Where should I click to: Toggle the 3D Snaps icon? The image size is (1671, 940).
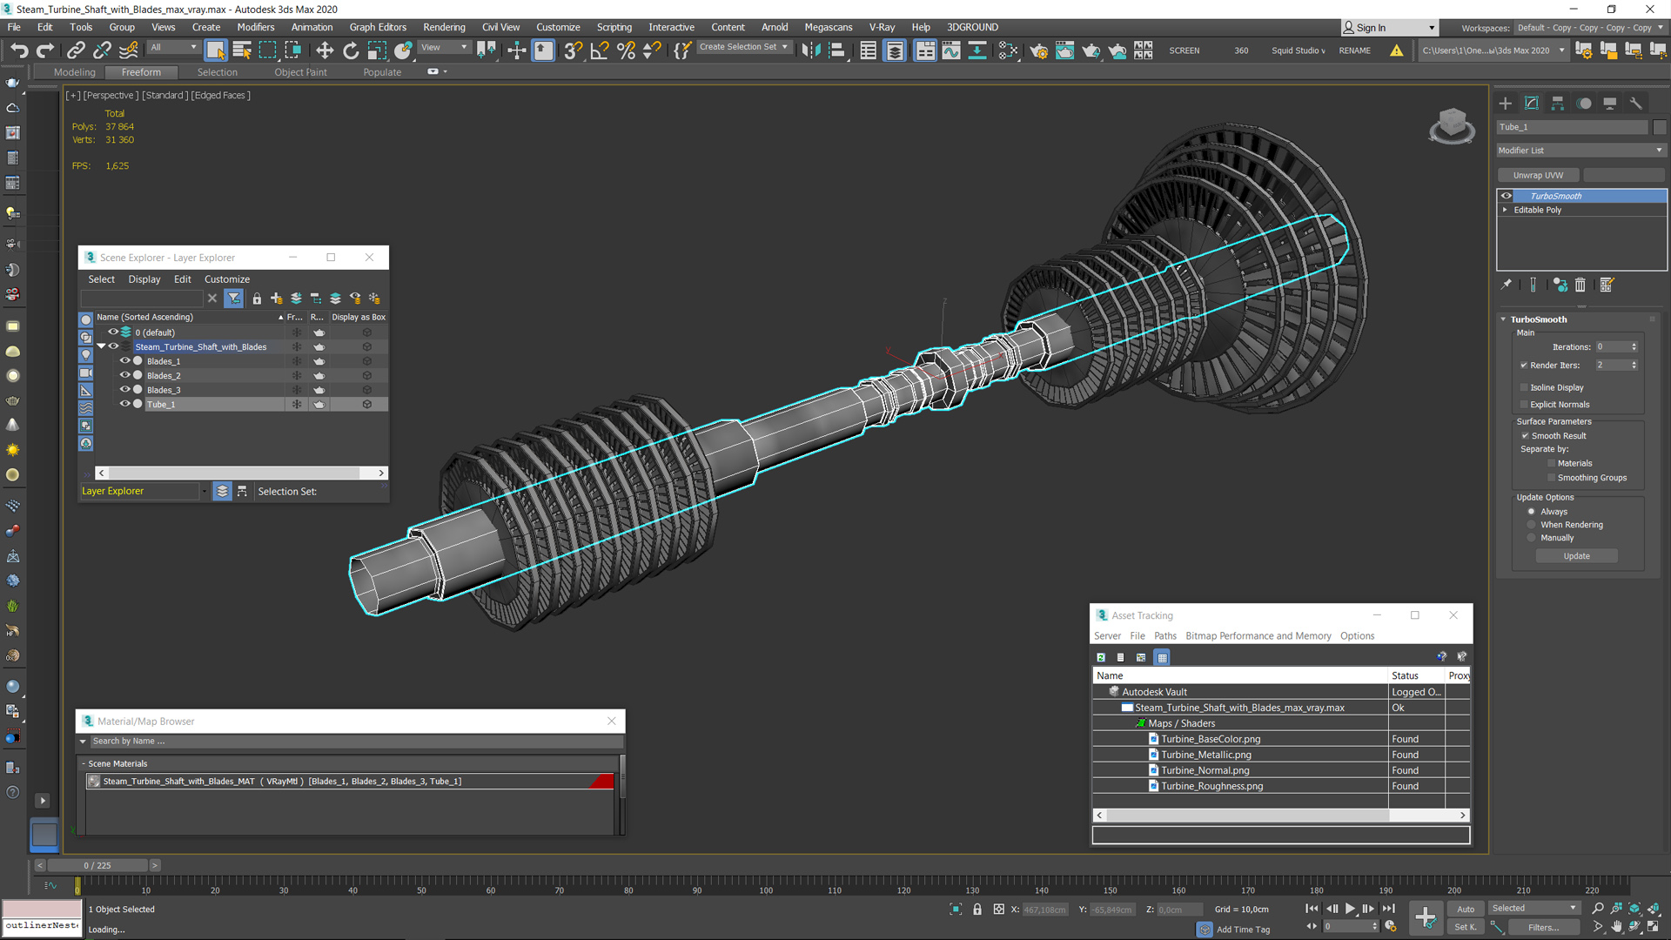(573, 50)
